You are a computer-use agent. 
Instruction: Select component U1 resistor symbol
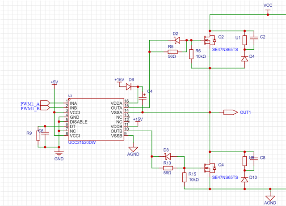pyautogui.click(x=244, y=40)
